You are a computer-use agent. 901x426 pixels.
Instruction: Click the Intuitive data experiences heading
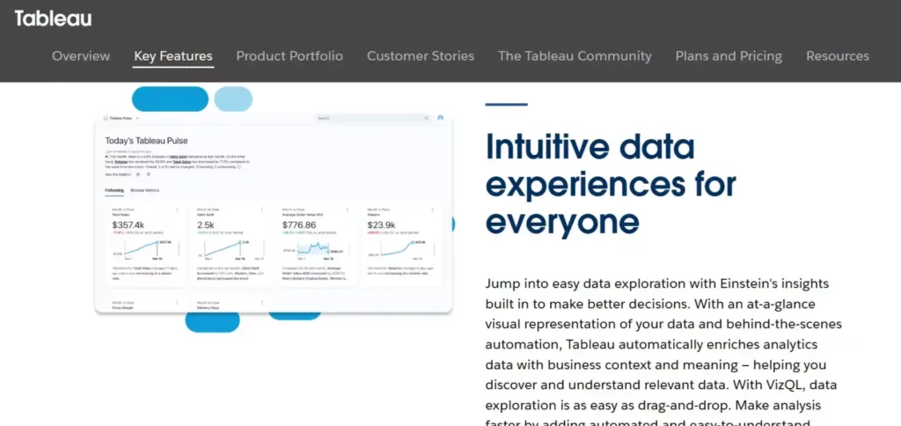[611, 184]
